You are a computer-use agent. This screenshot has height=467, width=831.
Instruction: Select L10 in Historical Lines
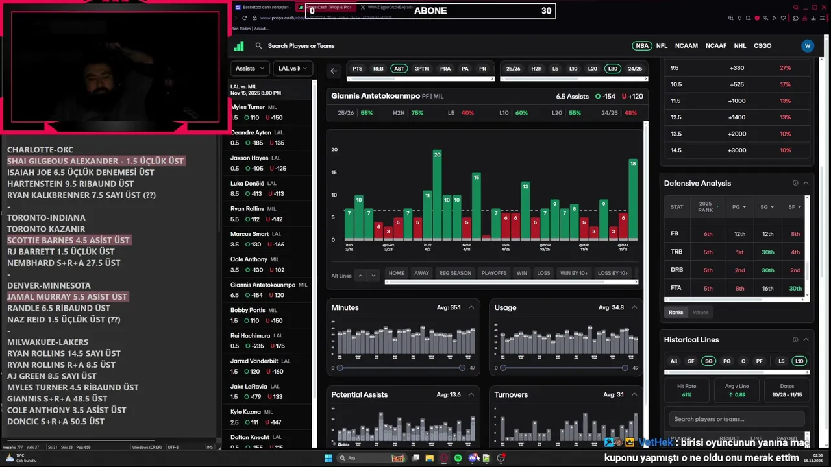point(800,361)
